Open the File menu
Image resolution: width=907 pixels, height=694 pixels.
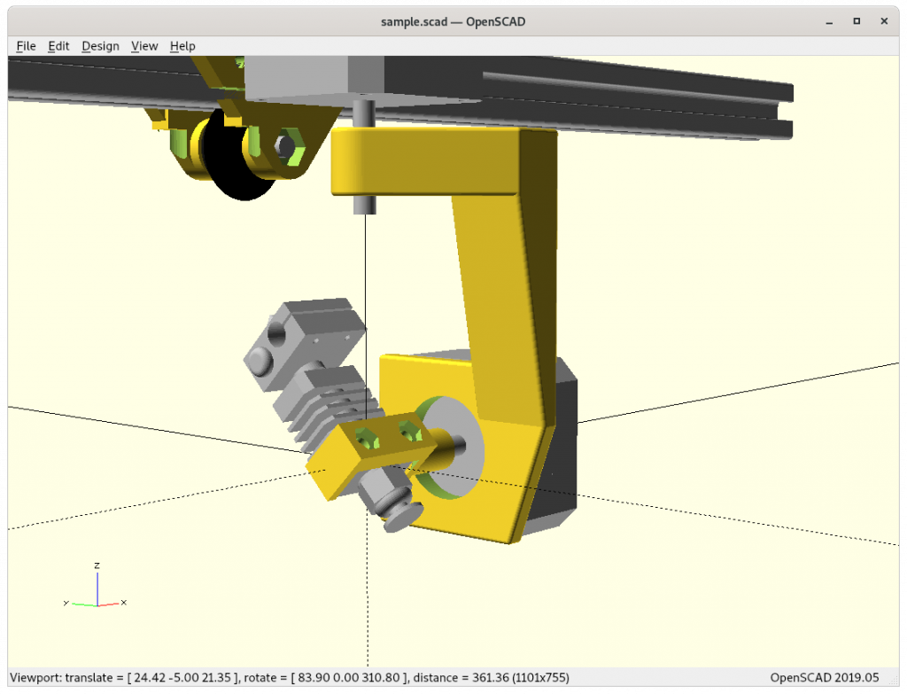[26, 46]
